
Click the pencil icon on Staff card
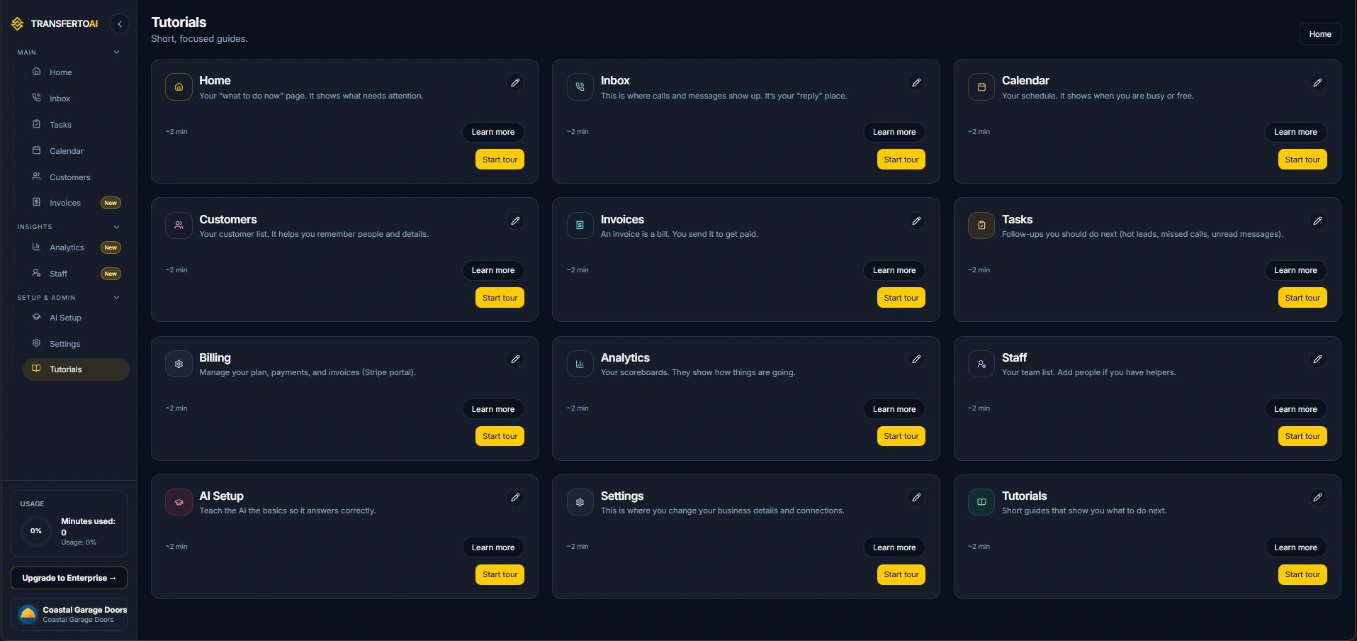pyautogui.click(x=1317, y=359)
